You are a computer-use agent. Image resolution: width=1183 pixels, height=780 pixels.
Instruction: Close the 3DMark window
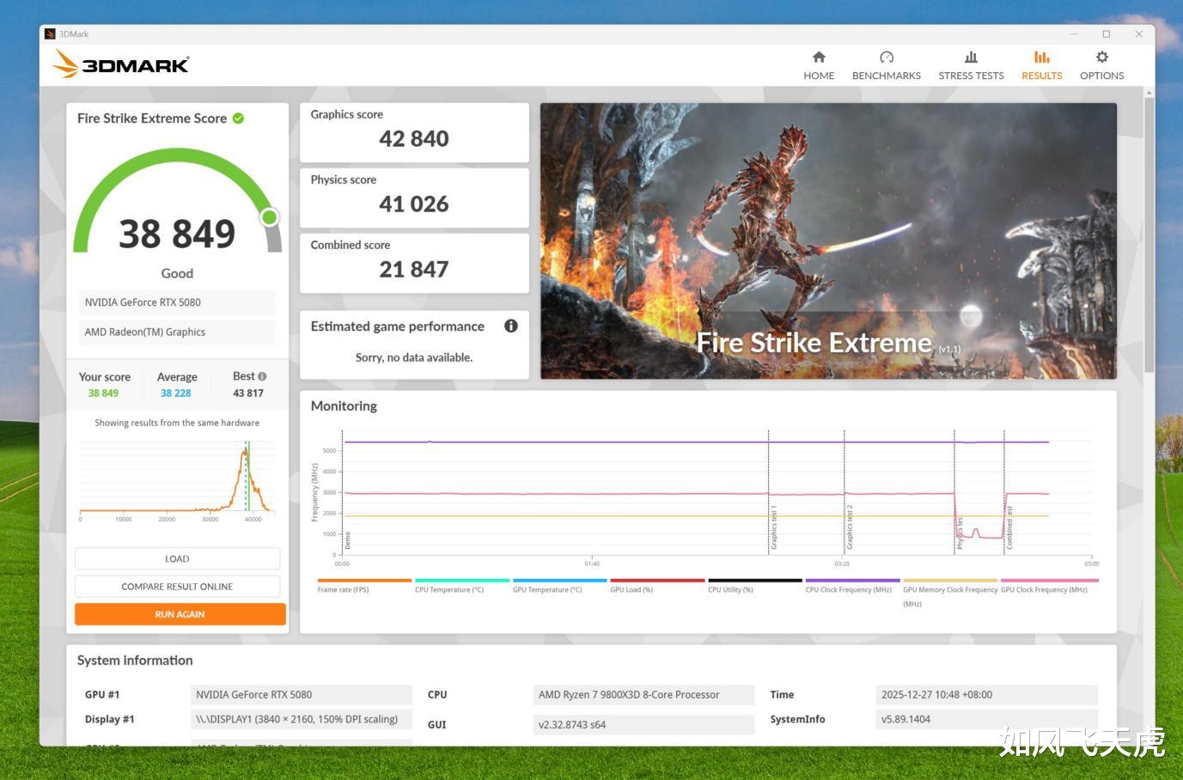pyautogui.click(x=1139, y=34)
